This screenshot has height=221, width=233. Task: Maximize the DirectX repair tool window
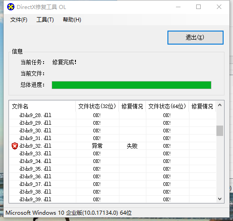(x=198, y=7)
